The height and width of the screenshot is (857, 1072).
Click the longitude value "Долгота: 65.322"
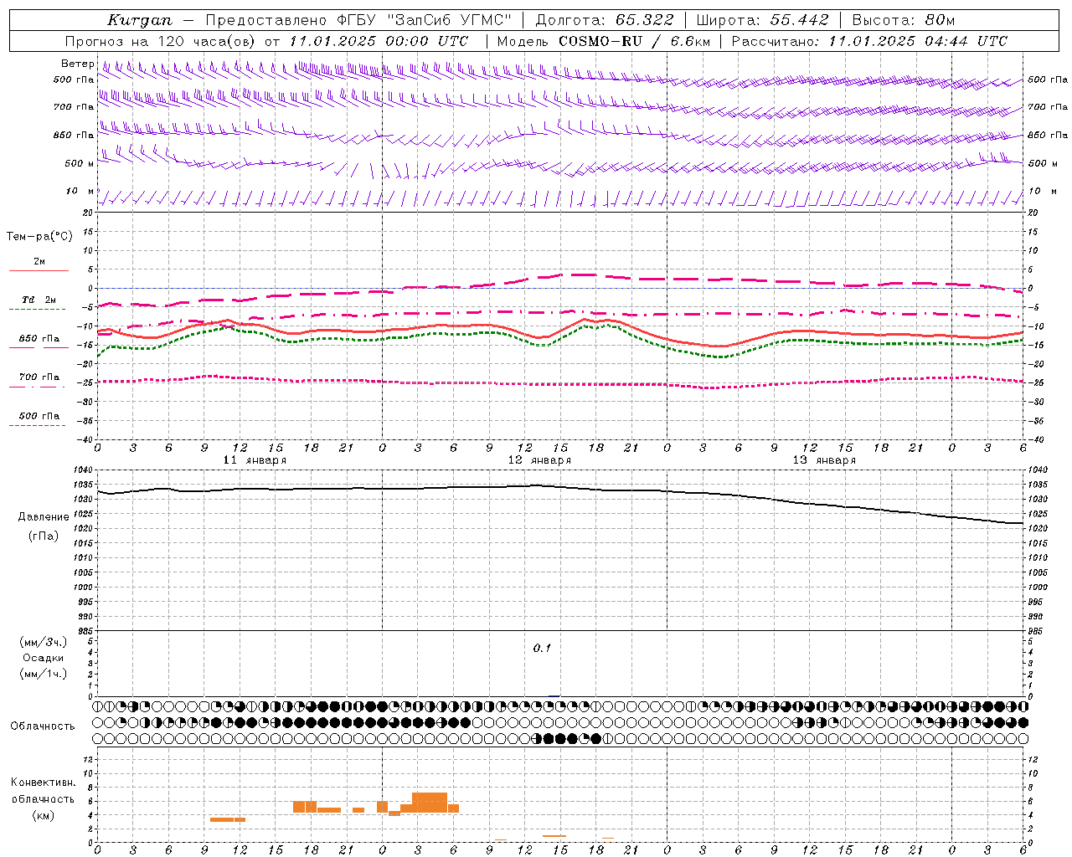(x=604, y=20)
